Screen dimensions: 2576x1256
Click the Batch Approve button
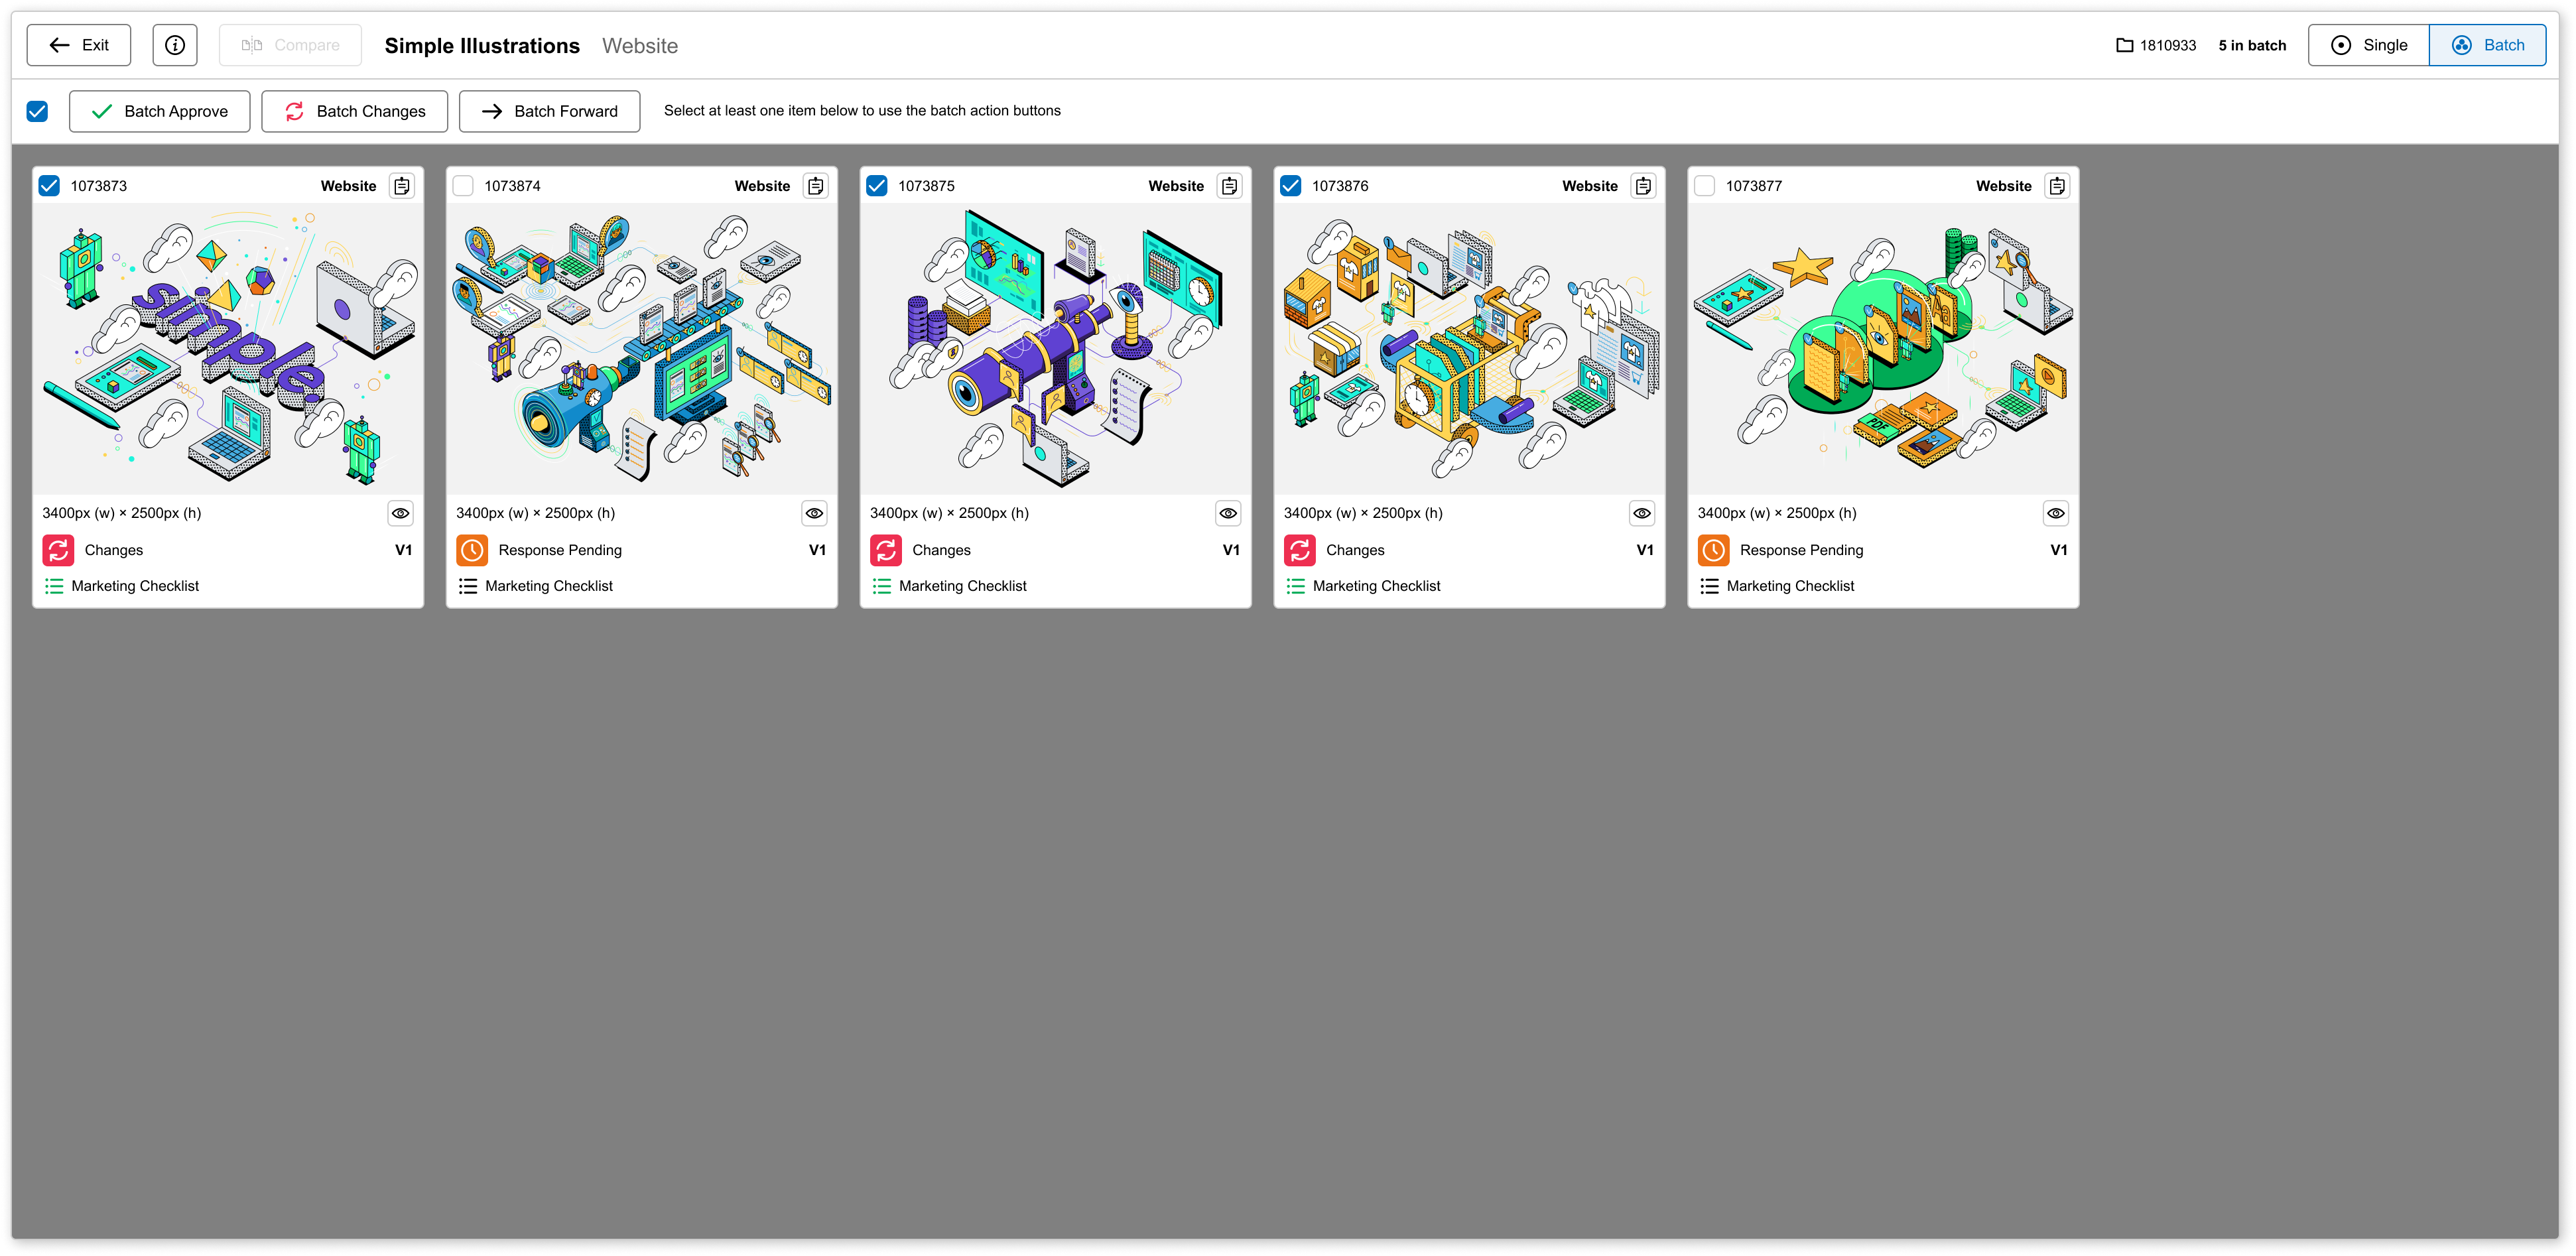click(160, 111)
